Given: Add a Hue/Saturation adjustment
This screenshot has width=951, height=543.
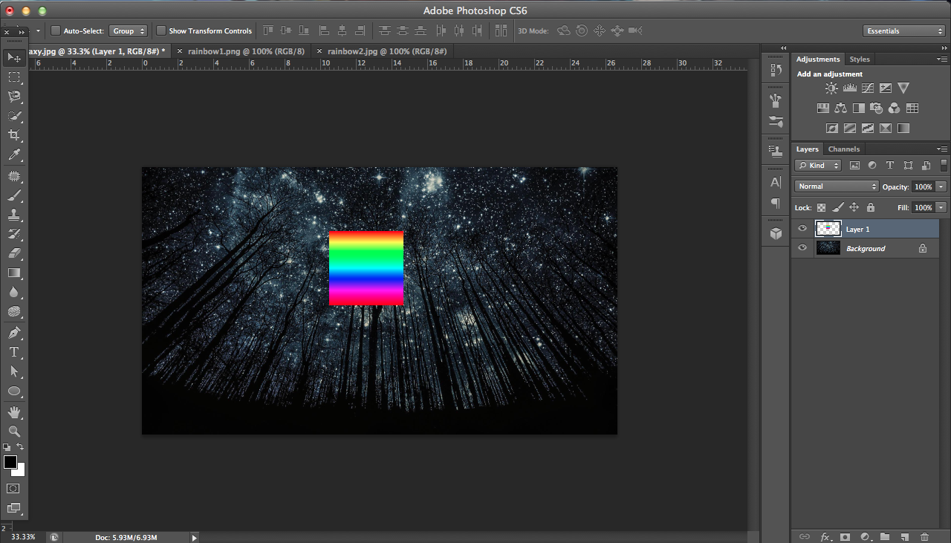Looking at the screenshot, I should coord(822,108).
